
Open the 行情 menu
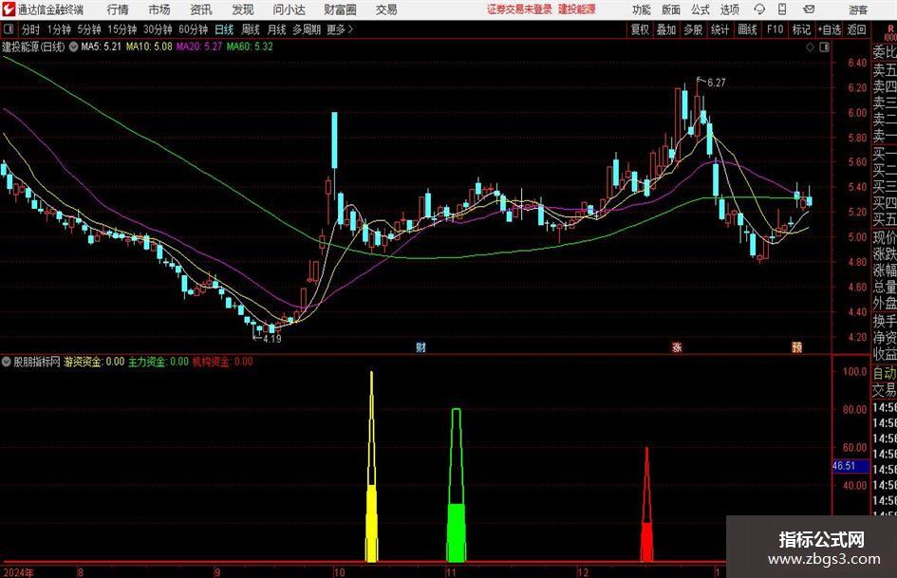pos(118,9)
